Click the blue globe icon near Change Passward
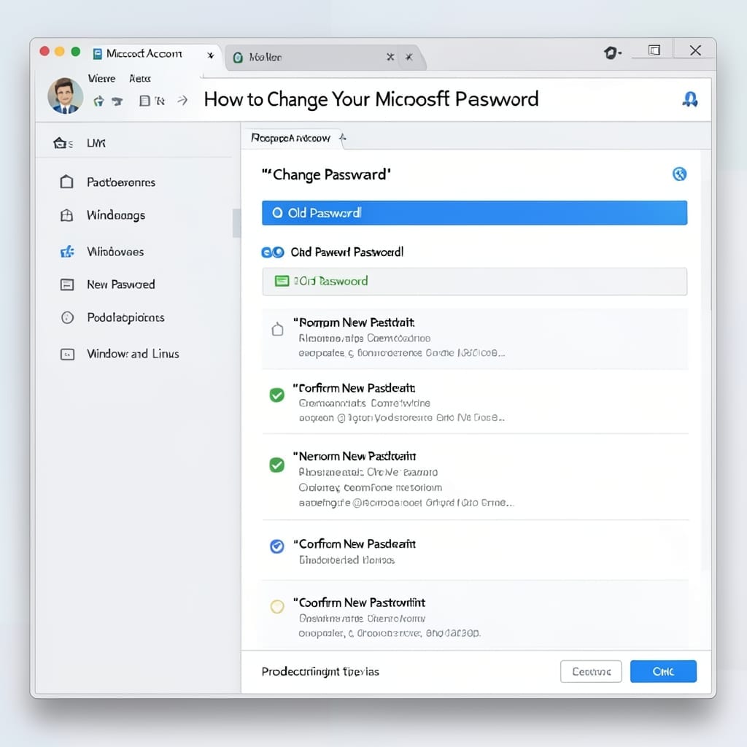Viewport: 747px width, 747px height. click(x=679, y=174)
